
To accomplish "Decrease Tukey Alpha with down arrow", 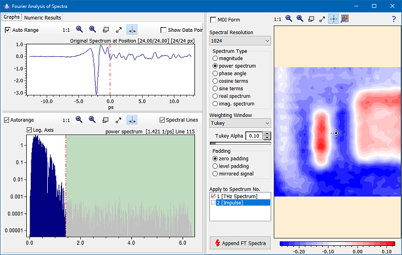I will [267, 138].
